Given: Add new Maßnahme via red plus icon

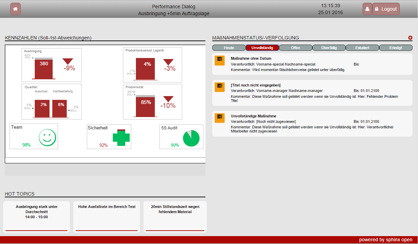Looking at the screenshot, I should tap(410, 38).
